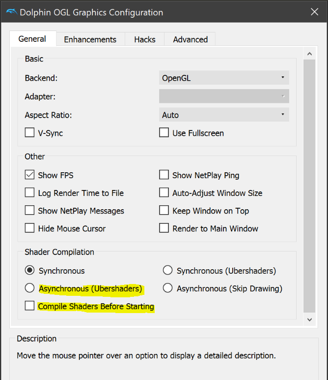328x380 pixels.
Task: Go to the Advanced tab
Action: (x=190, y=39)
